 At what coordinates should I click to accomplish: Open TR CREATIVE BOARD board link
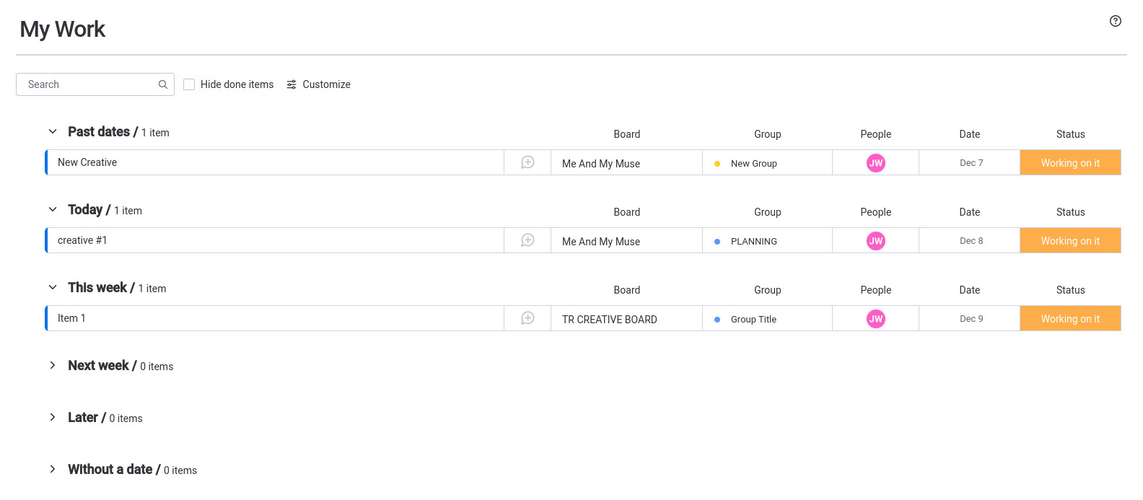(609, 319)
